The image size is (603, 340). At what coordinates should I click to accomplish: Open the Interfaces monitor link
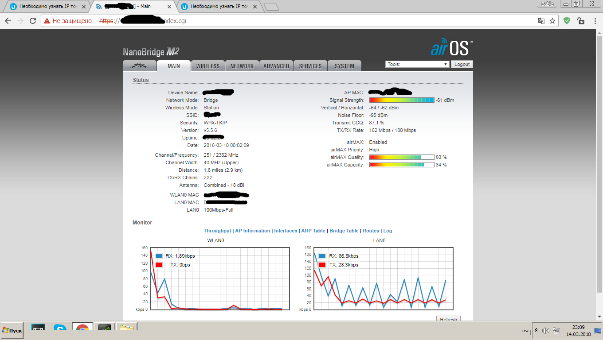286,231
